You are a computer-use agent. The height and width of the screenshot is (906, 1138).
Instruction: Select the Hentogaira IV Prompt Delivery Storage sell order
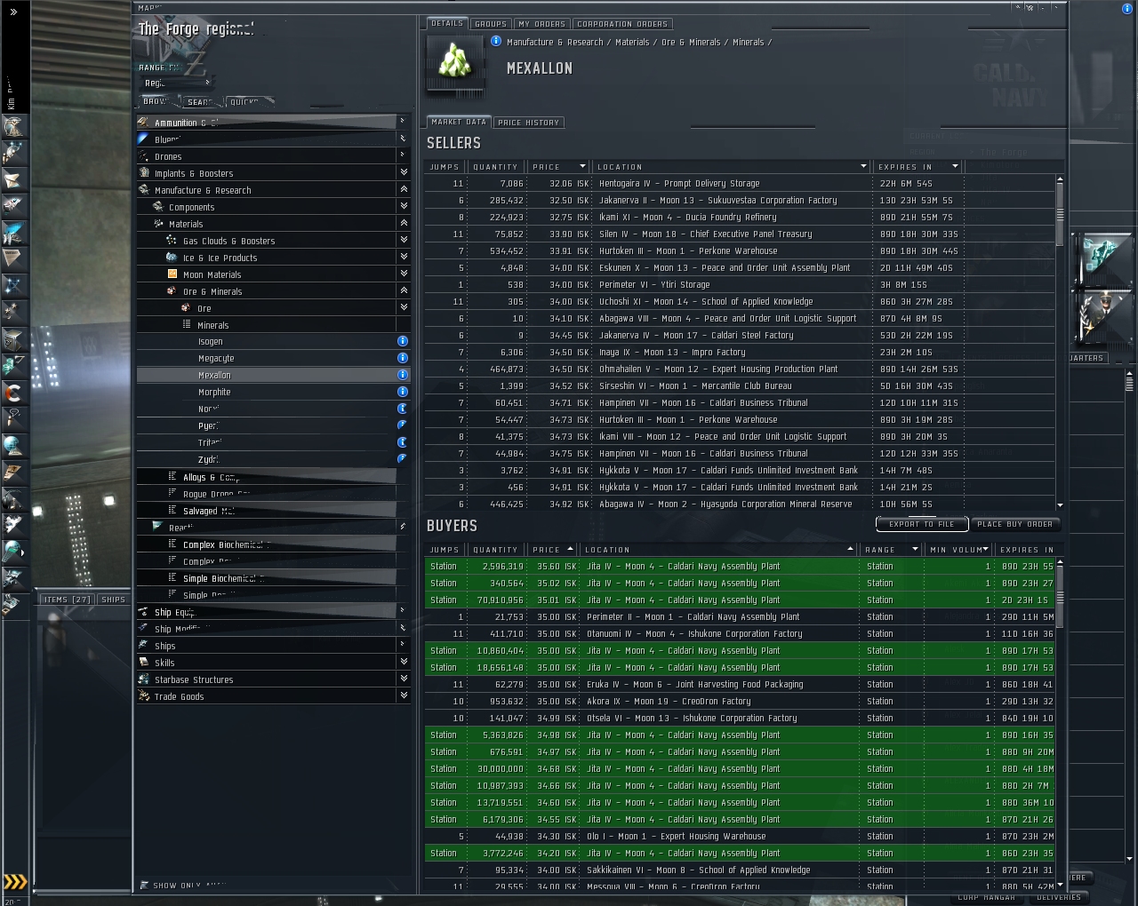pos(741,183)
